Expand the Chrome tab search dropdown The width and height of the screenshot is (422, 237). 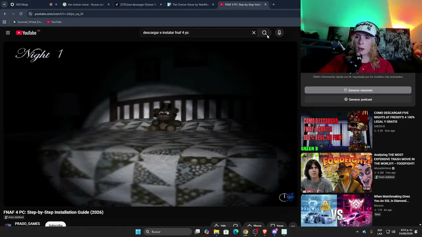(4, 5)
